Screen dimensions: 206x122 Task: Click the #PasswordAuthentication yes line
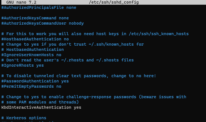[x=35, y=81]
